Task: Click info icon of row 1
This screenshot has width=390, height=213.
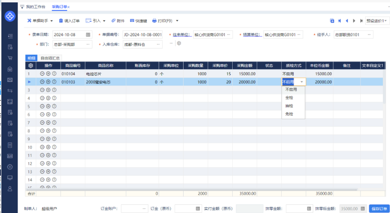Action: point(54,73)
